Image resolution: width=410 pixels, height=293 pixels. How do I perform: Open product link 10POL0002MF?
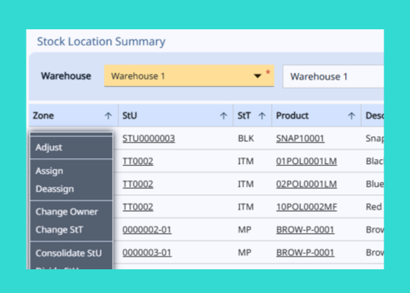point(307,207)
